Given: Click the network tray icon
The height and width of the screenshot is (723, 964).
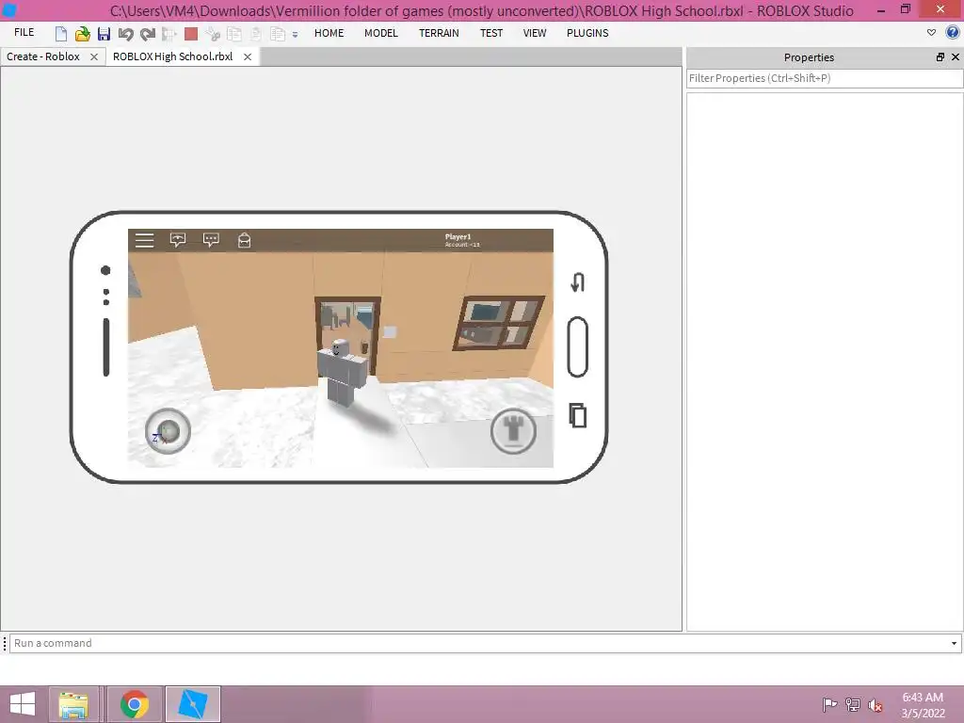Looking at the screenshot, I should click(852, 704).
